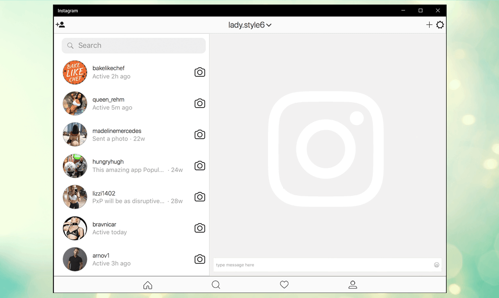Click the emoji icon in the message box
499x298 pixels.
[x=437, y=265]
